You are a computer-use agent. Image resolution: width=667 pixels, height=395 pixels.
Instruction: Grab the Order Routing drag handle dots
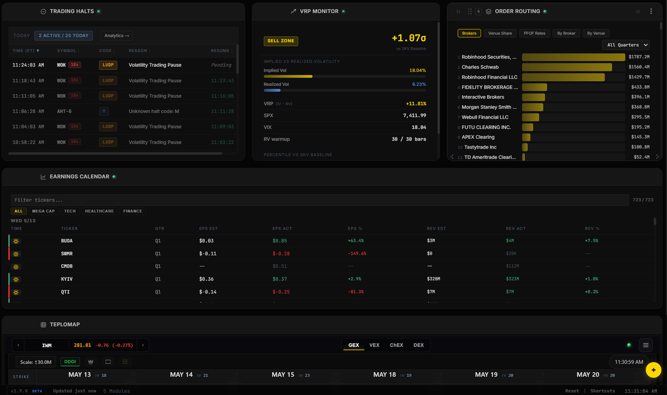point(470,12)
